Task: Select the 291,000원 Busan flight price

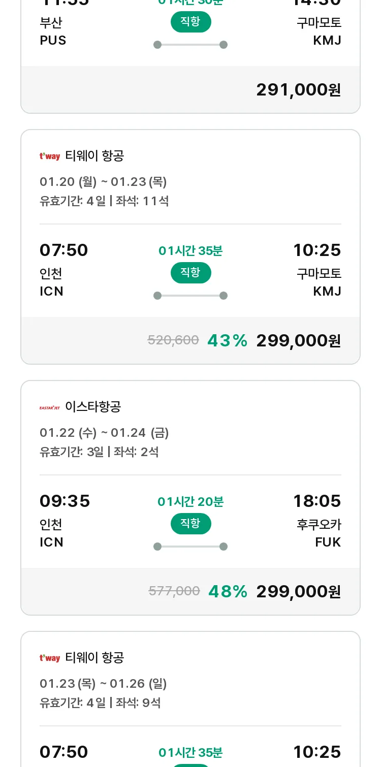Action: coord(298,90)
